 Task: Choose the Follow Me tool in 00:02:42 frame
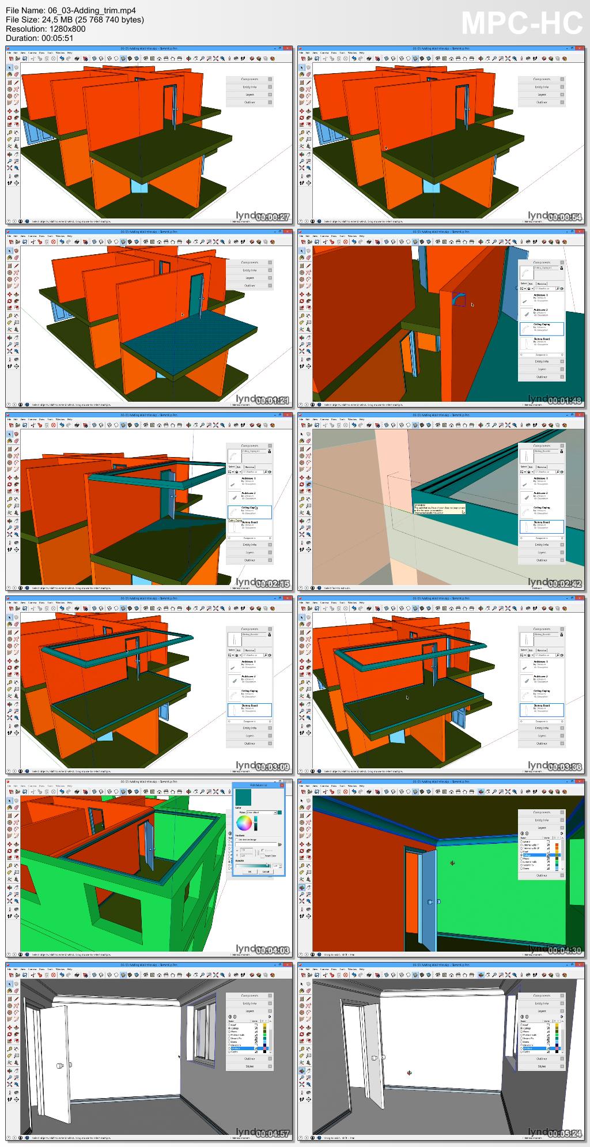308,484
